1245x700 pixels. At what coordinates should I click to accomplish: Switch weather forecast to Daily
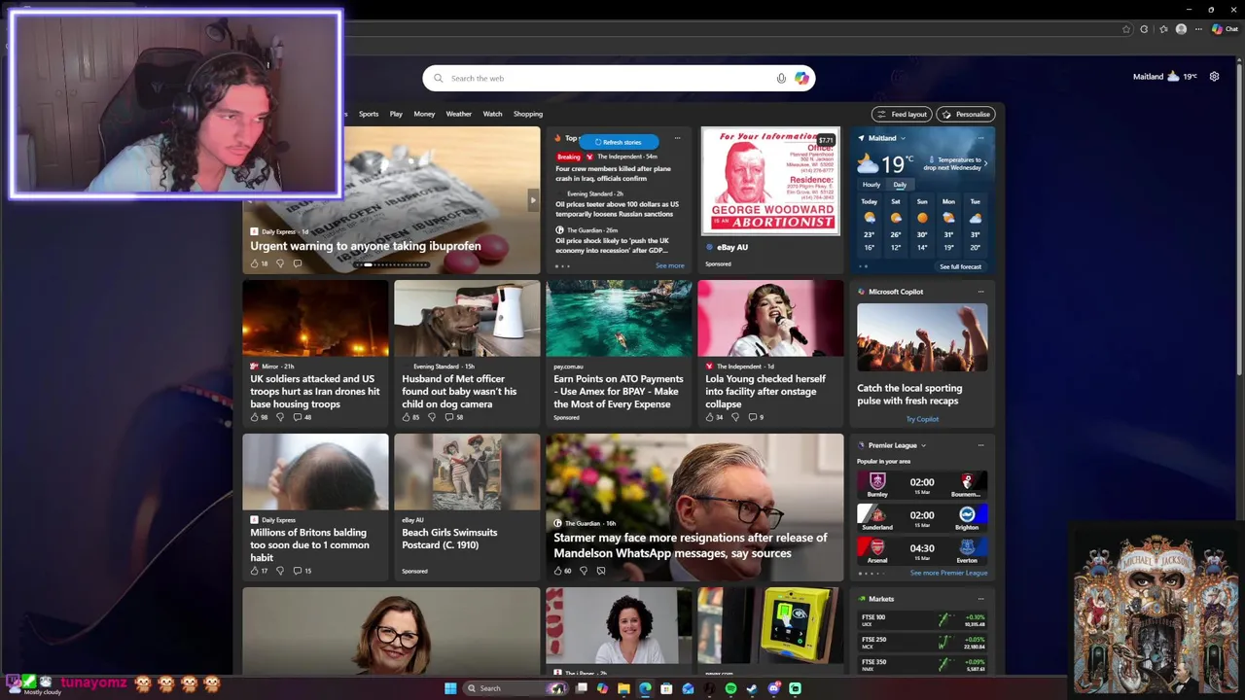pos(900,185)
